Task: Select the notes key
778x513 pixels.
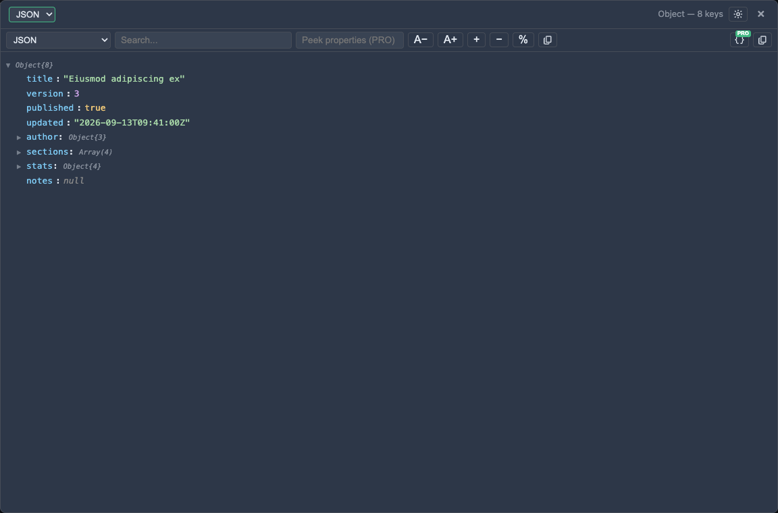Action: pos(39,181)
